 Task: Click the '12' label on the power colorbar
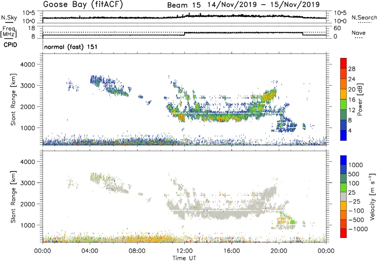pos(352,110)
